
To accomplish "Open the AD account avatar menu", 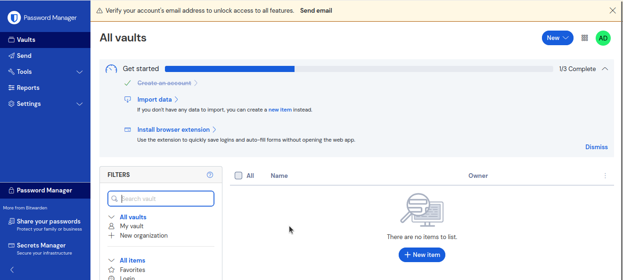I will coord(603,38).
